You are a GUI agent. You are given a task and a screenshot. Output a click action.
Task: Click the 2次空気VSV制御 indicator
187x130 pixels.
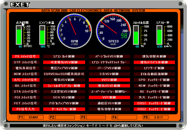pyautogui.click(x=64, y=92)
